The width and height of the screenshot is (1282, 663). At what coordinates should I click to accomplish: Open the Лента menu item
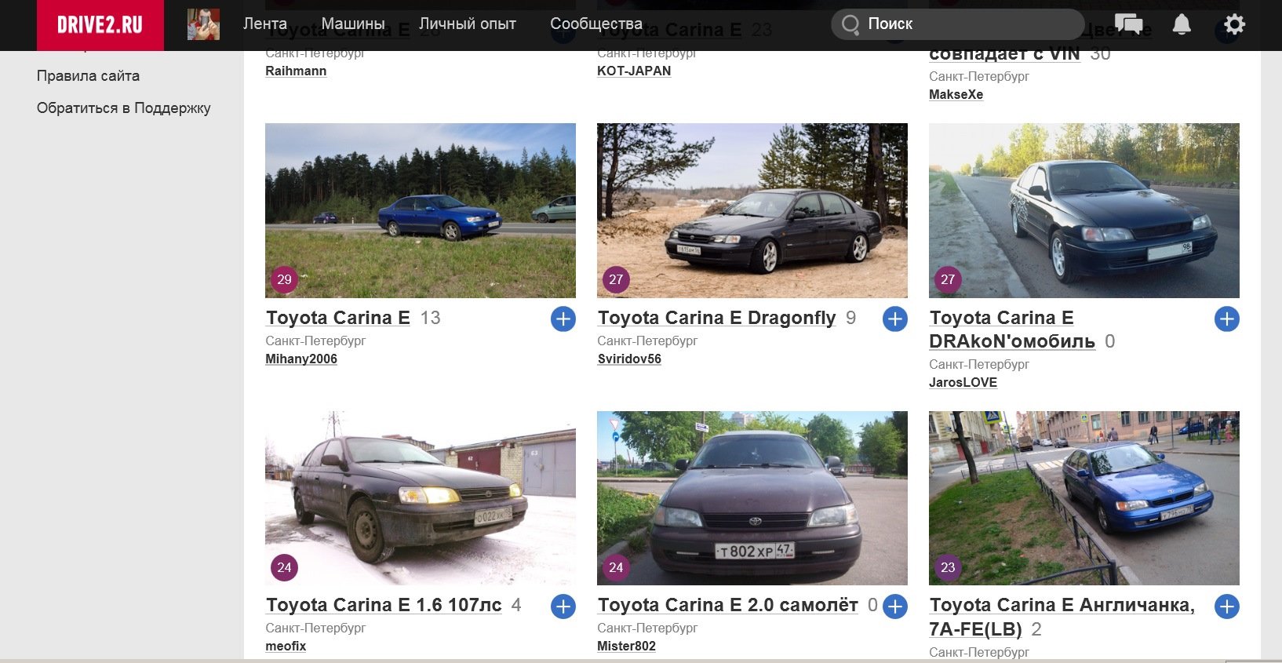tap(265, 24)
